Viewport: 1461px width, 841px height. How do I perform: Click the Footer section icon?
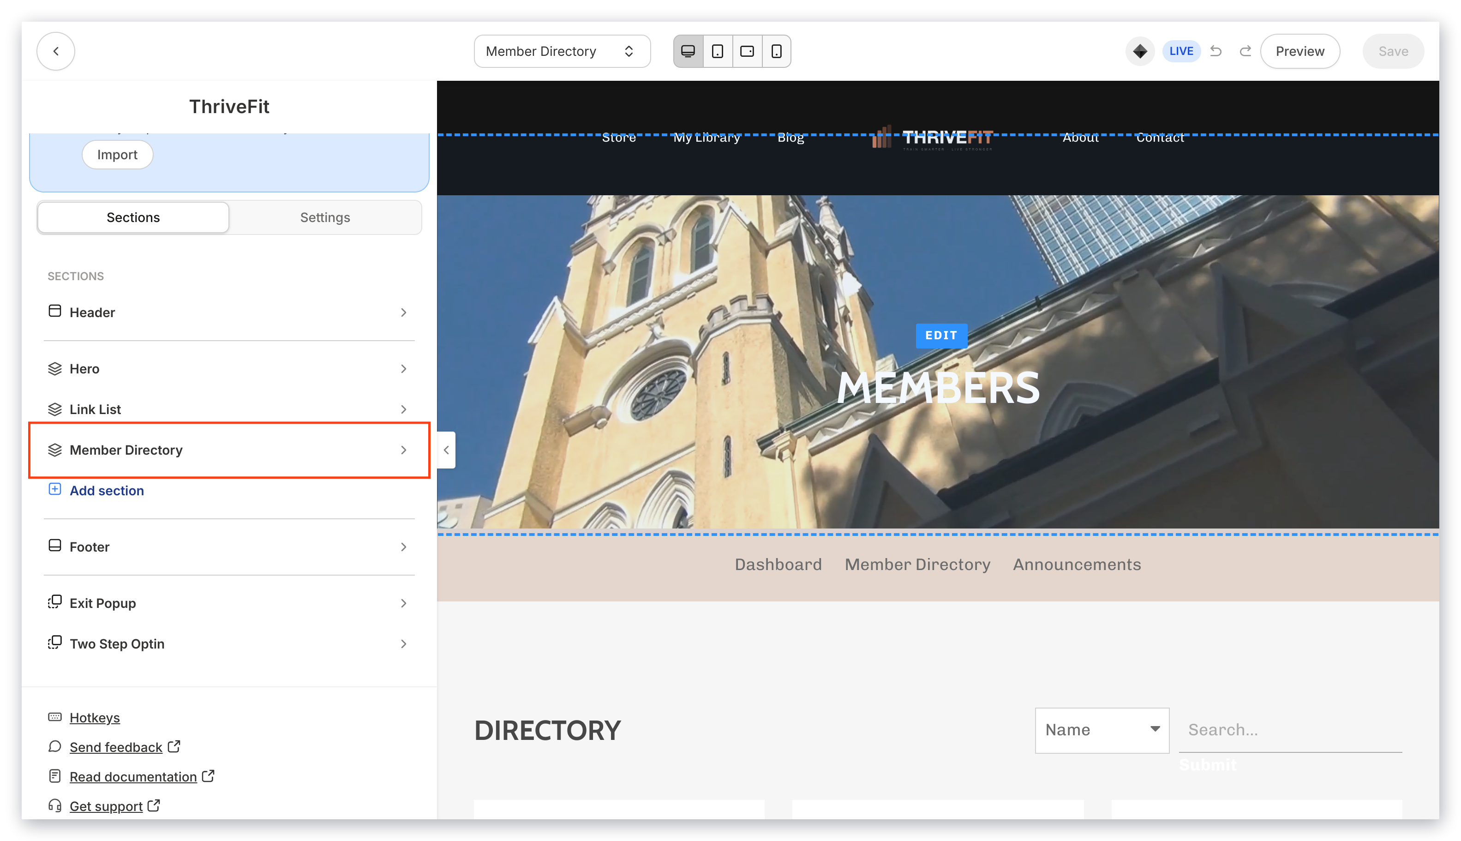tap(55, 546)
